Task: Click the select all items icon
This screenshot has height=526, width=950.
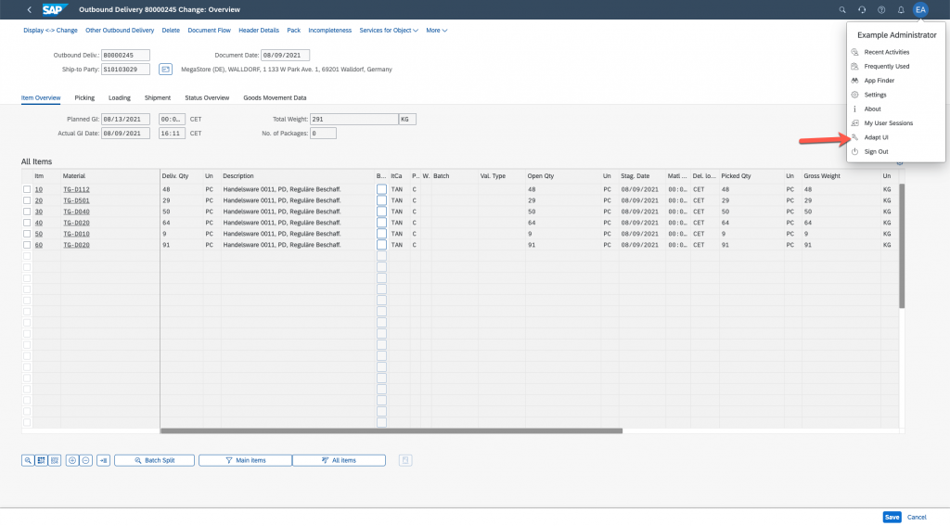Action: click(x=41, y=460)
